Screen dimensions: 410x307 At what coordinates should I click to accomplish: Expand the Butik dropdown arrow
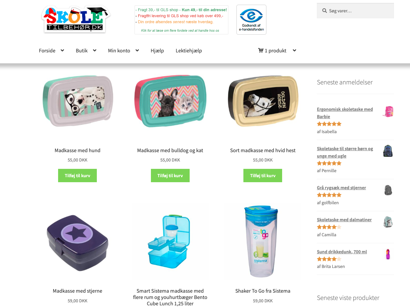pos(94,50)
